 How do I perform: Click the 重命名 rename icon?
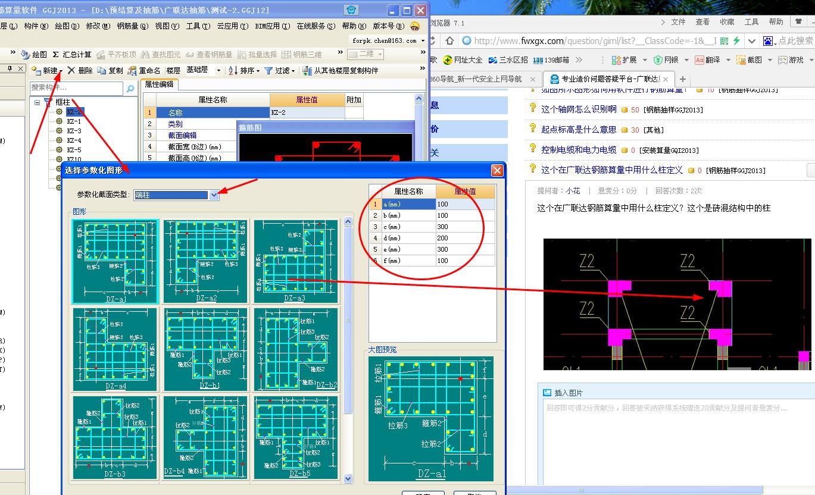(x=132, y=70)
